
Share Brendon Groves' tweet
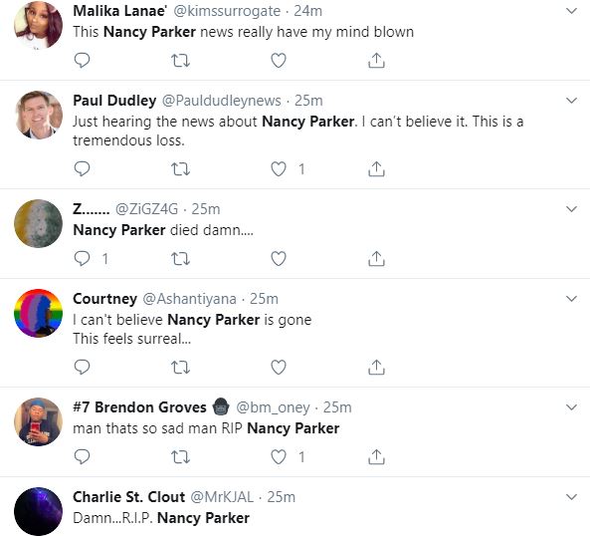[376, 457]
